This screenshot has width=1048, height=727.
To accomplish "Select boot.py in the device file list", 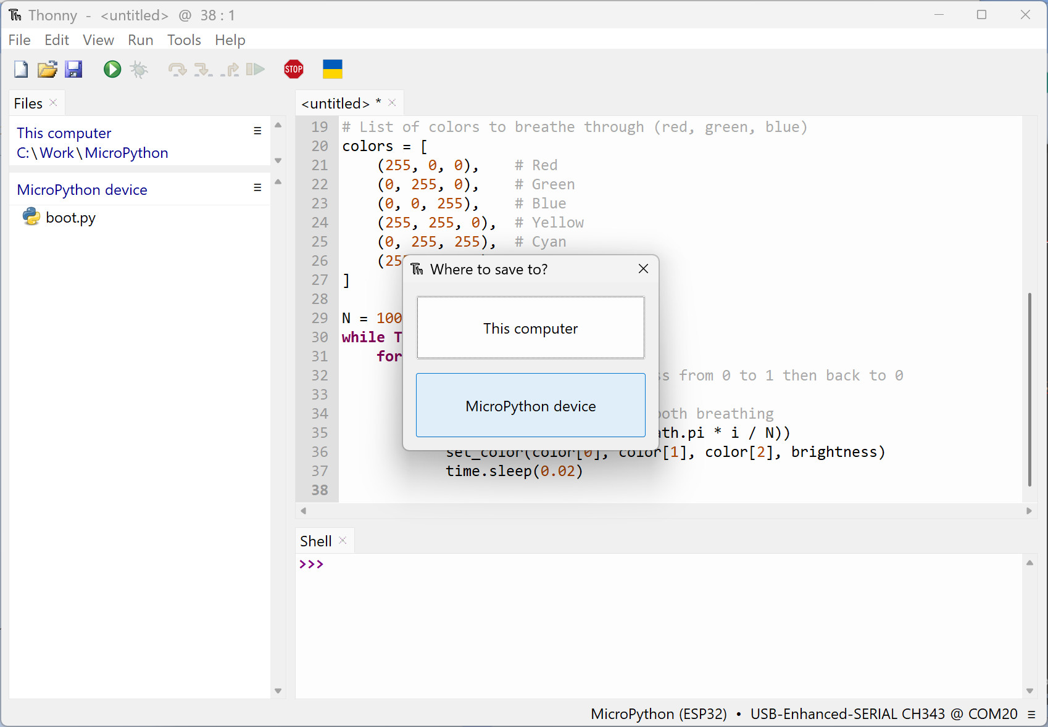I will [70, 218].
